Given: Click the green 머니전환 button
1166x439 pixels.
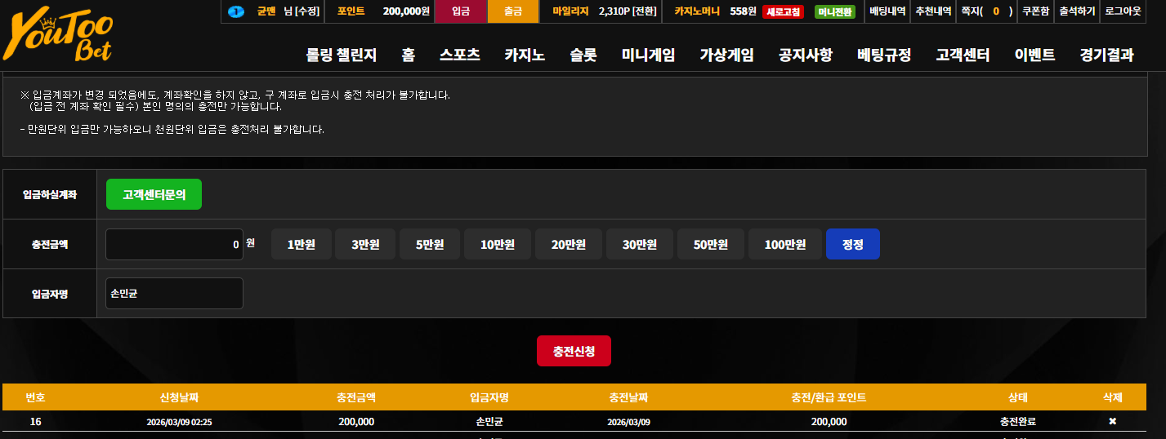Looking at the screenshot, I should pyautogui.click(x=835, y=12).
